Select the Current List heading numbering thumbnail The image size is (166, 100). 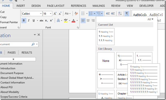click(x=106, y=37)
